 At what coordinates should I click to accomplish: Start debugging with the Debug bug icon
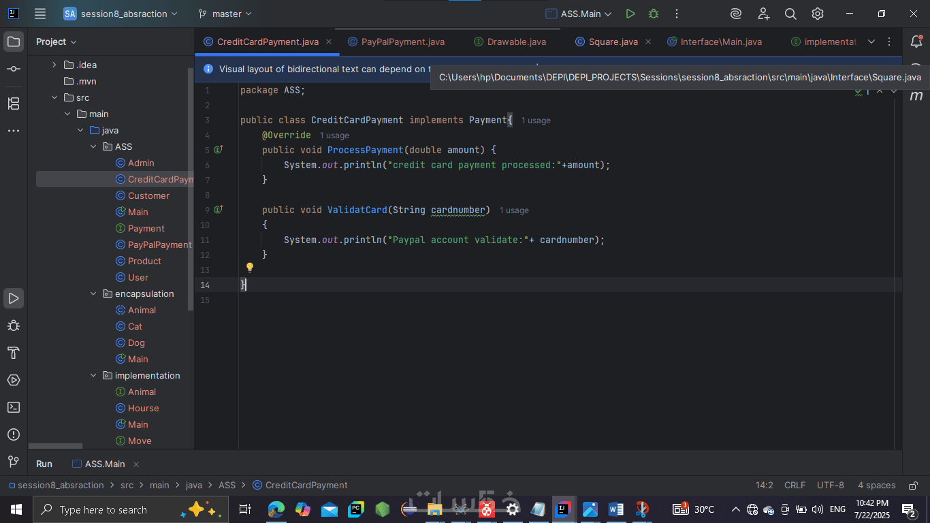[654, 14]
